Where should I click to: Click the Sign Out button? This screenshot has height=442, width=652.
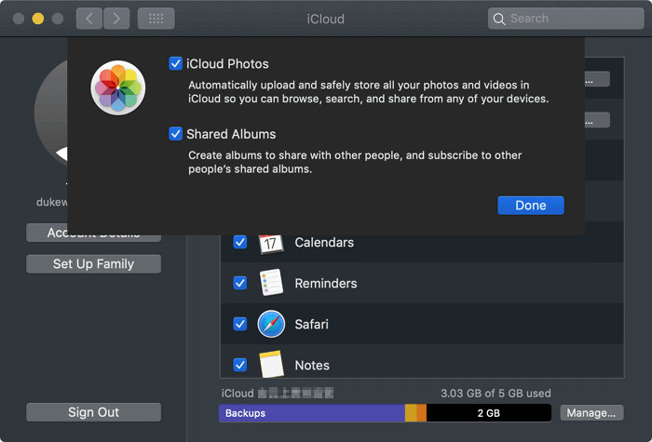coord(93,412)
